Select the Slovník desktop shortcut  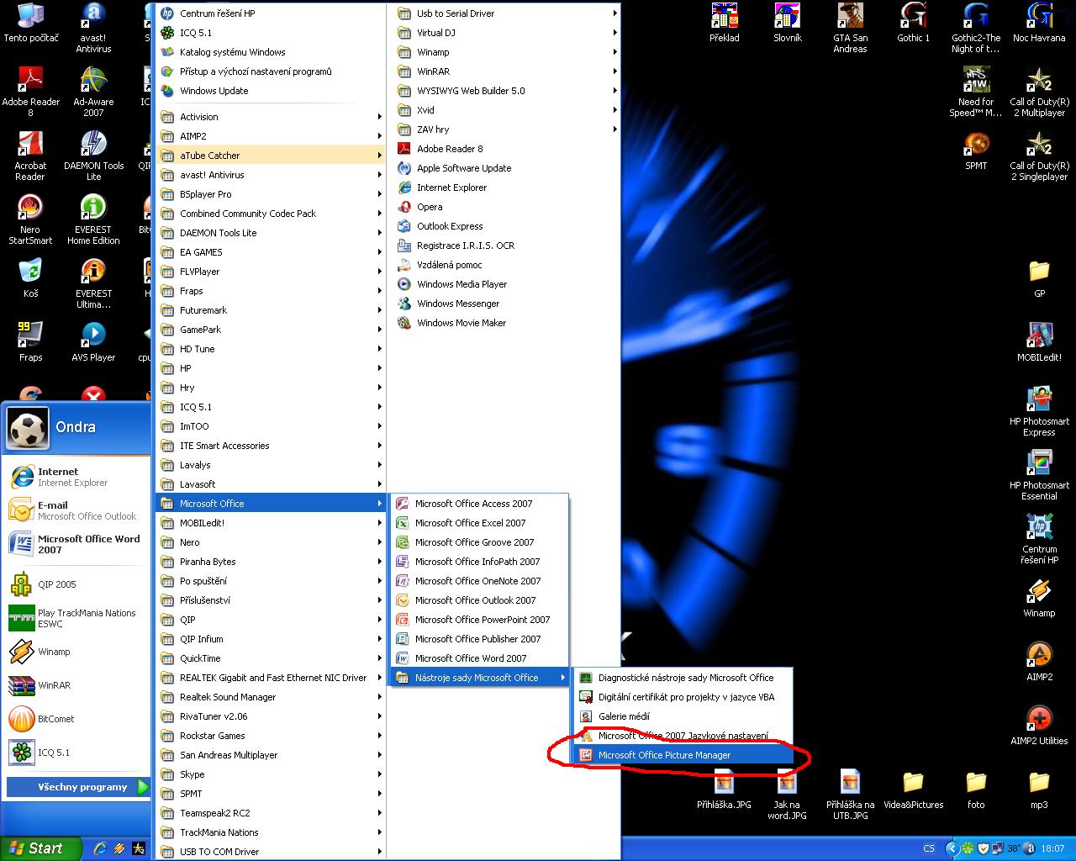pos(788,23)
